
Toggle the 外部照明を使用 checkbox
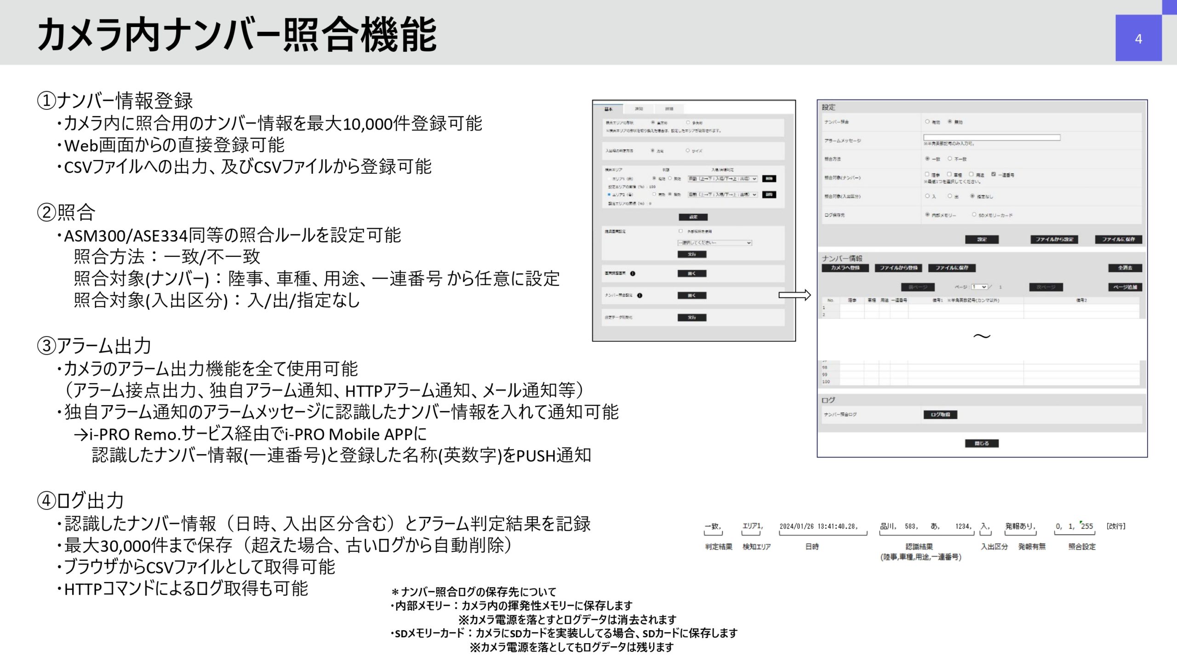point(680,231)
